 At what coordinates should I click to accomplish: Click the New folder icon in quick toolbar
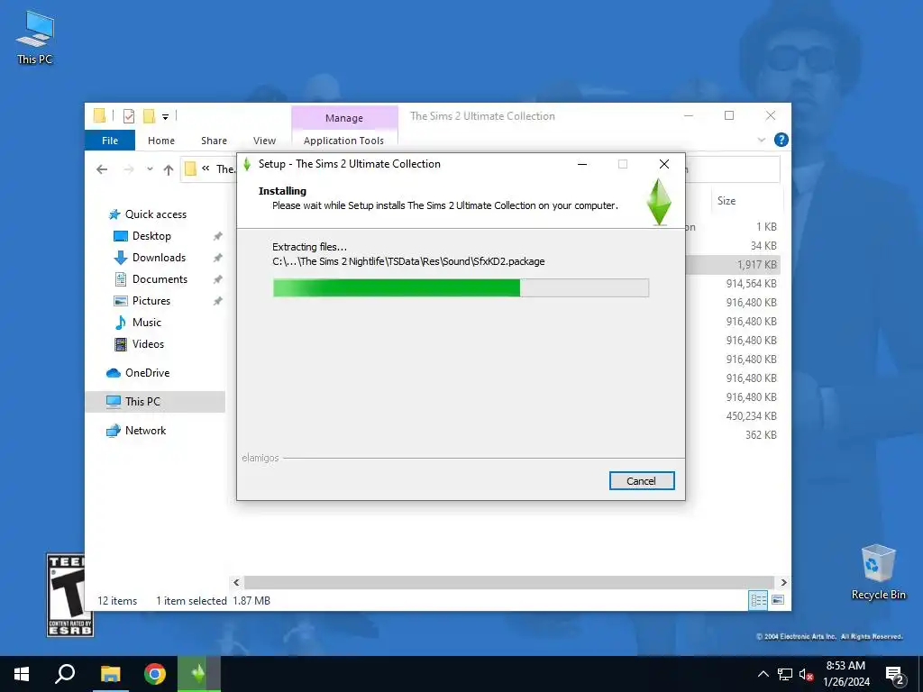point(149,116)
